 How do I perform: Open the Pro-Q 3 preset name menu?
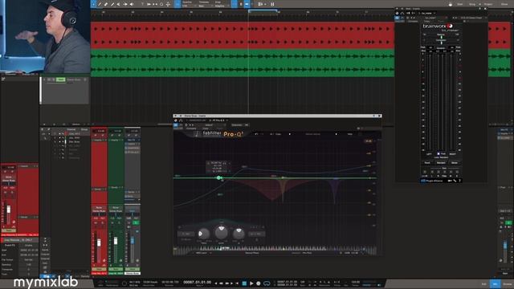tap(312, 134)
